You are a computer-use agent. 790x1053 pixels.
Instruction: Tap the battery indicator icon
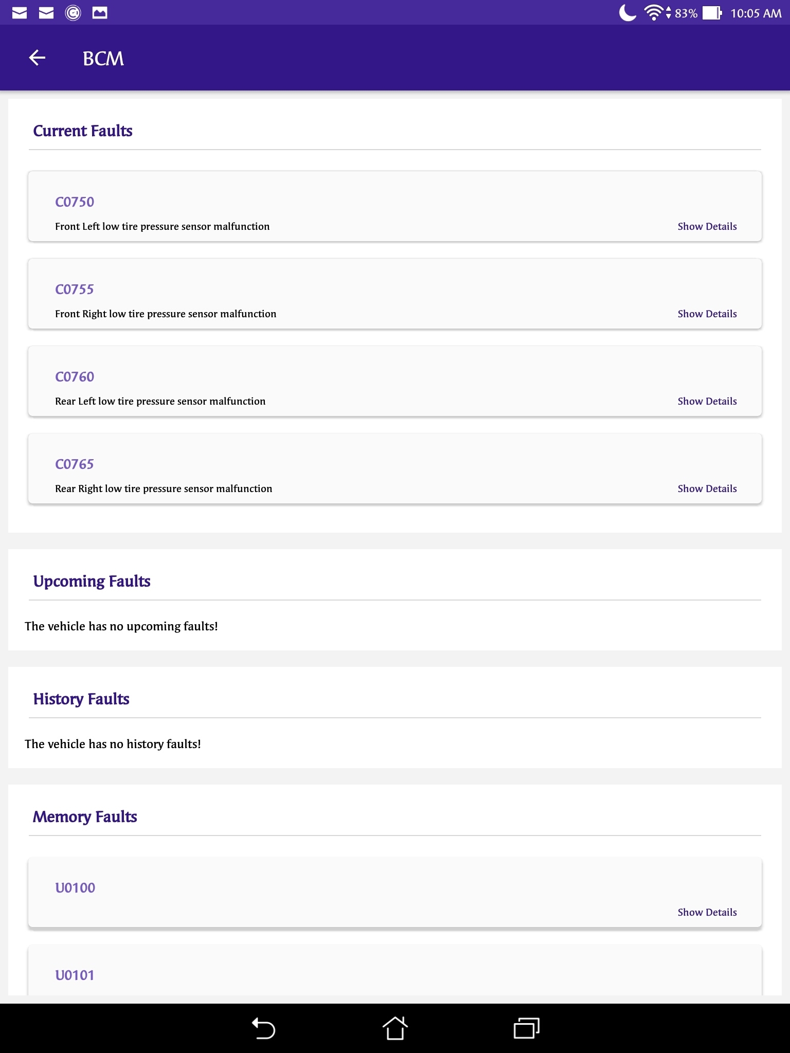click(x=712, y=12)
